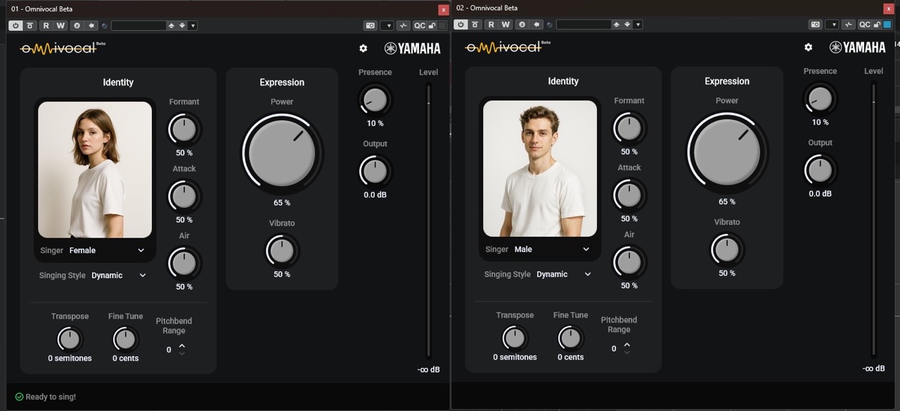This screenshot has height=411, width=900.
Task: Click the snapshot camera icon in window 01
Action: point(370,25)
